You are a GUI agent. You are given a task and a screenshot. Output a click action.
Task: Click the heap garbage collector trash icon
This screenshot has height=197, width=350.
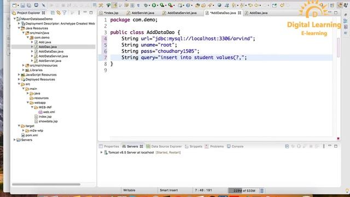point(262,190)
